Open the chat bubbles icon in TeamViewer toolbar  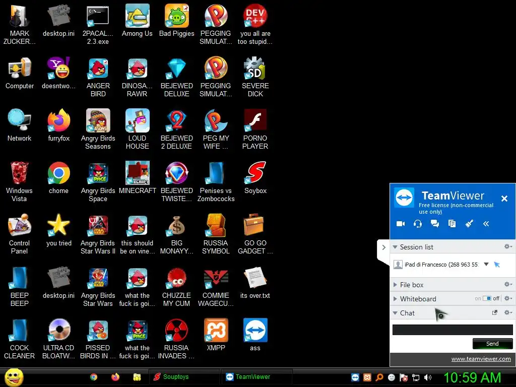point(435,224)
